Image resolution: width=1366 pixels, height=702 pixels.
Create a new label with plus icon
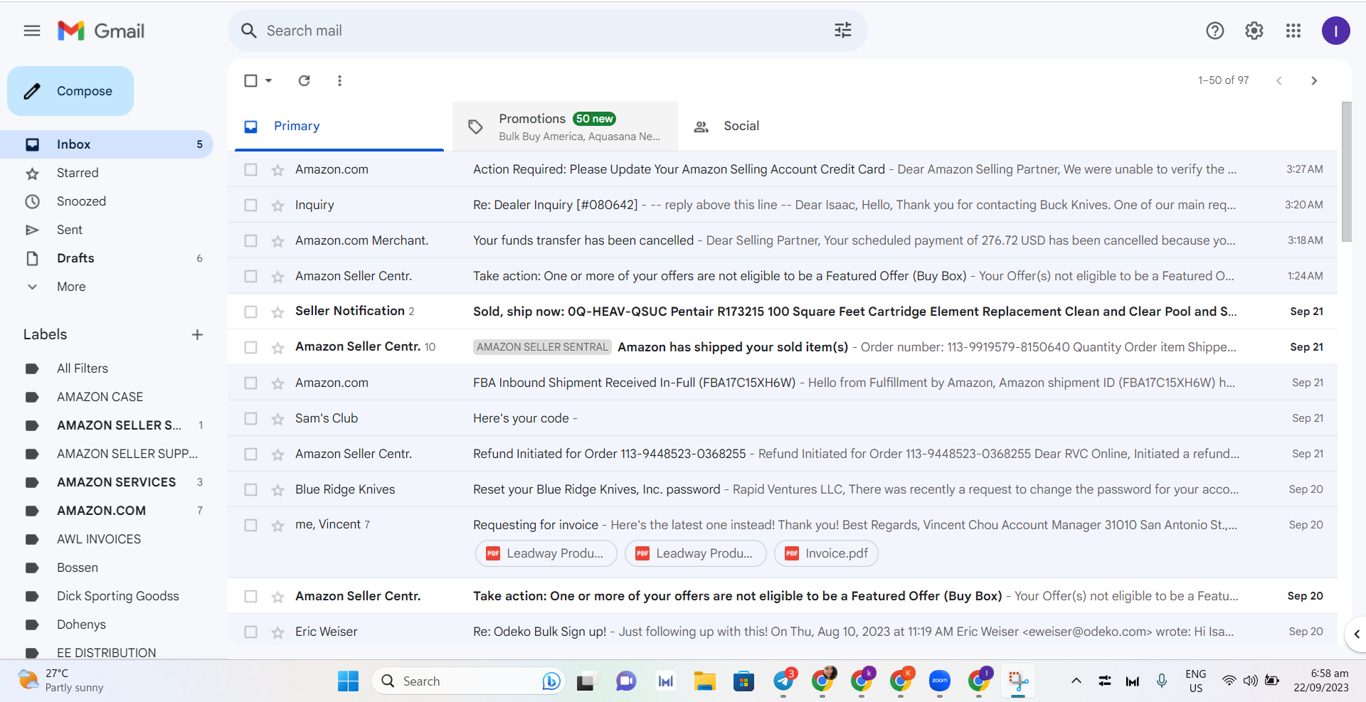[x=197, y=334]
